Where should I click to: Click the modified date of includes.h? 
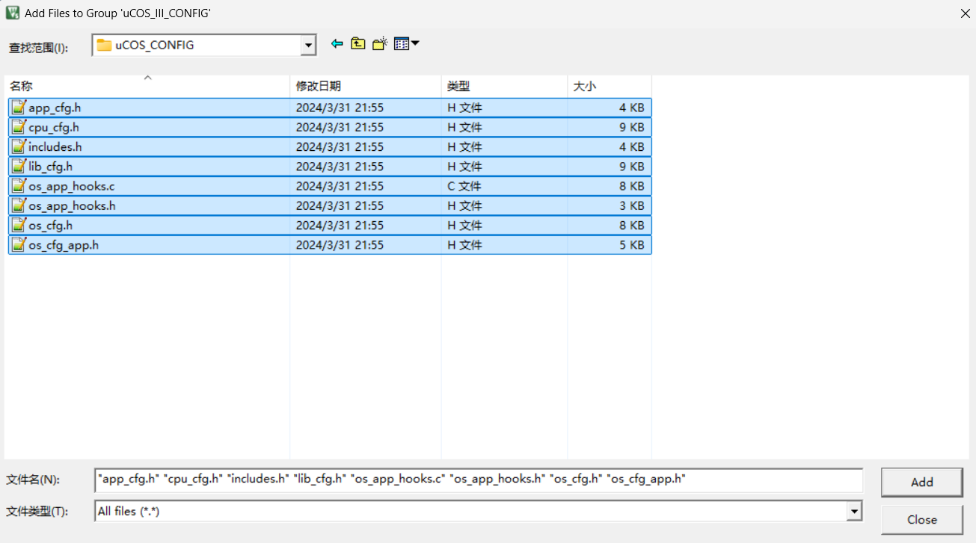(x=340, y=146)
